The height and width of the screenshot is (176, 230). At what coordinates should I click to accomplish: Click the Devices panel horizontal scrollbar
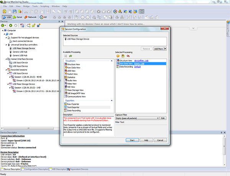click(x=29, y=128)
